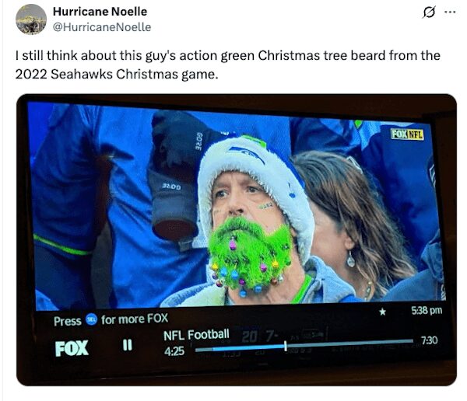
Task: Click the tweet text about the Christmas tree beard
Action: tap(227, 65)
